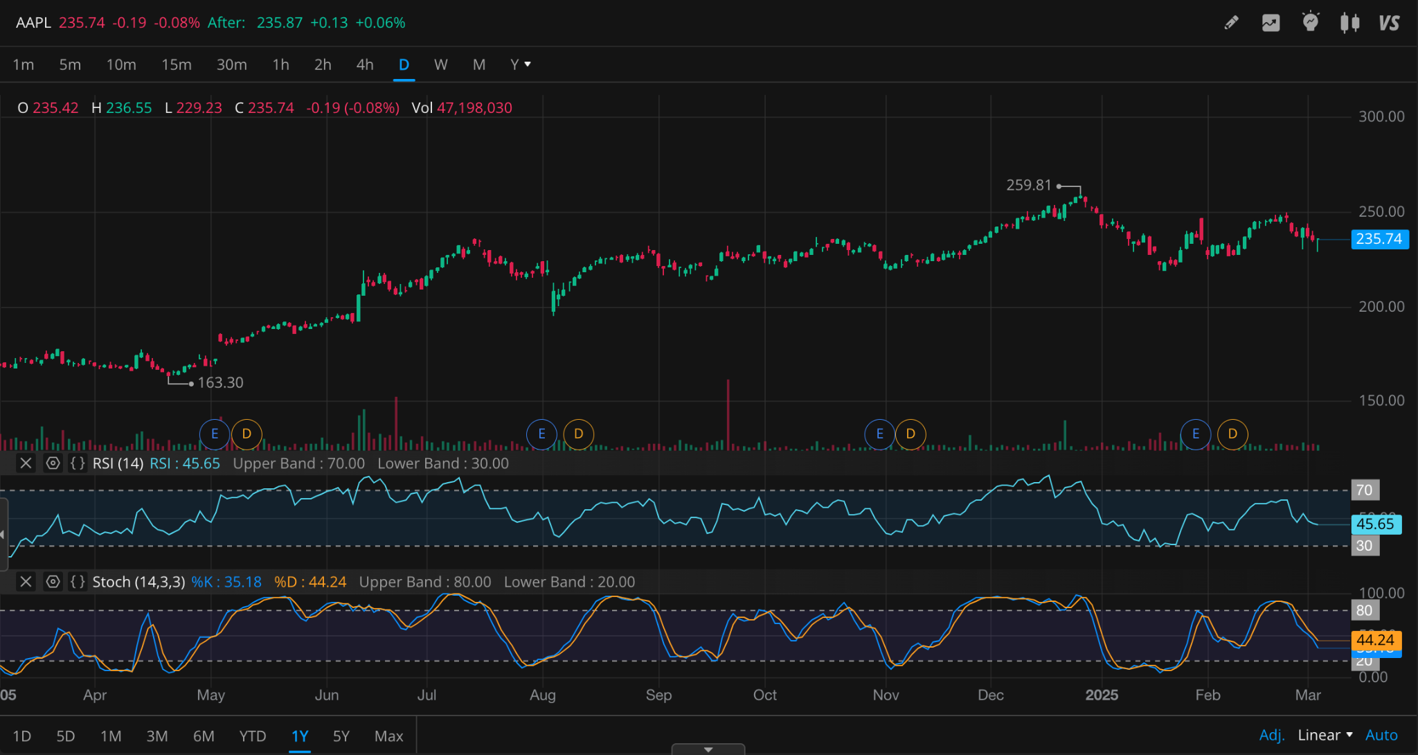
Task: Click the Auto scale button
Action: pyautogui.click(x=1381, y=735)
